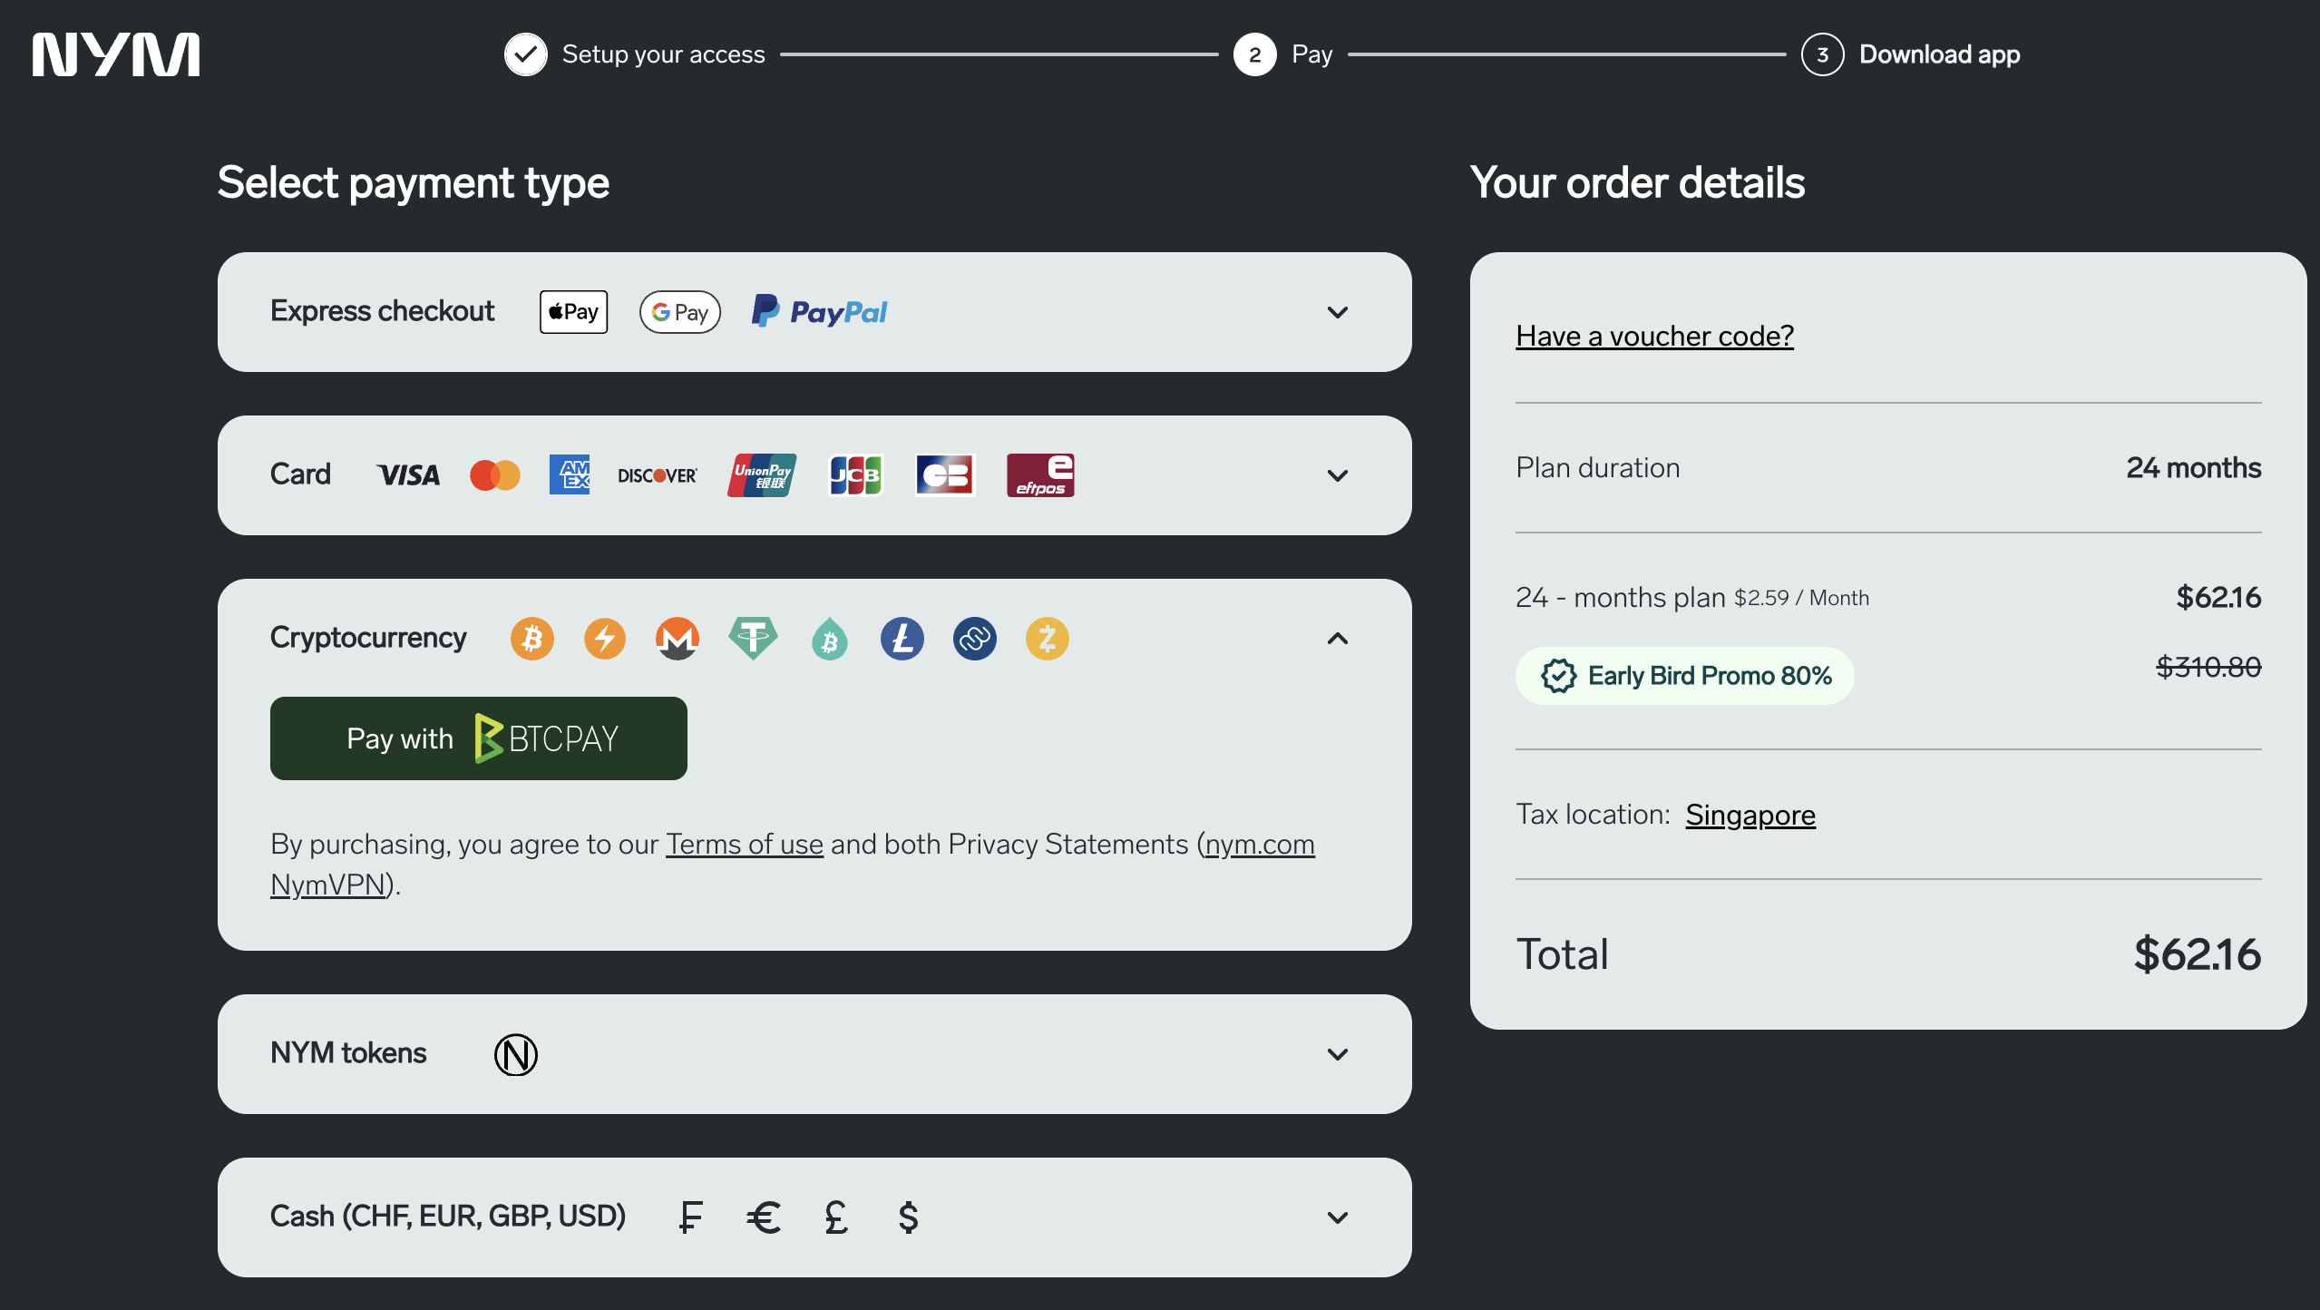The height and width of the screenshot is (1310, 2320).
Task: Click the Litecoin coin icon
Action: pos(902,639)
